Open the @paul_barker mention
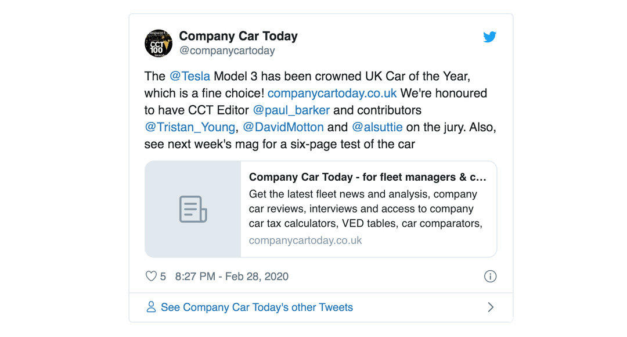This screenshot has height=337, width=627. (291, 110)
